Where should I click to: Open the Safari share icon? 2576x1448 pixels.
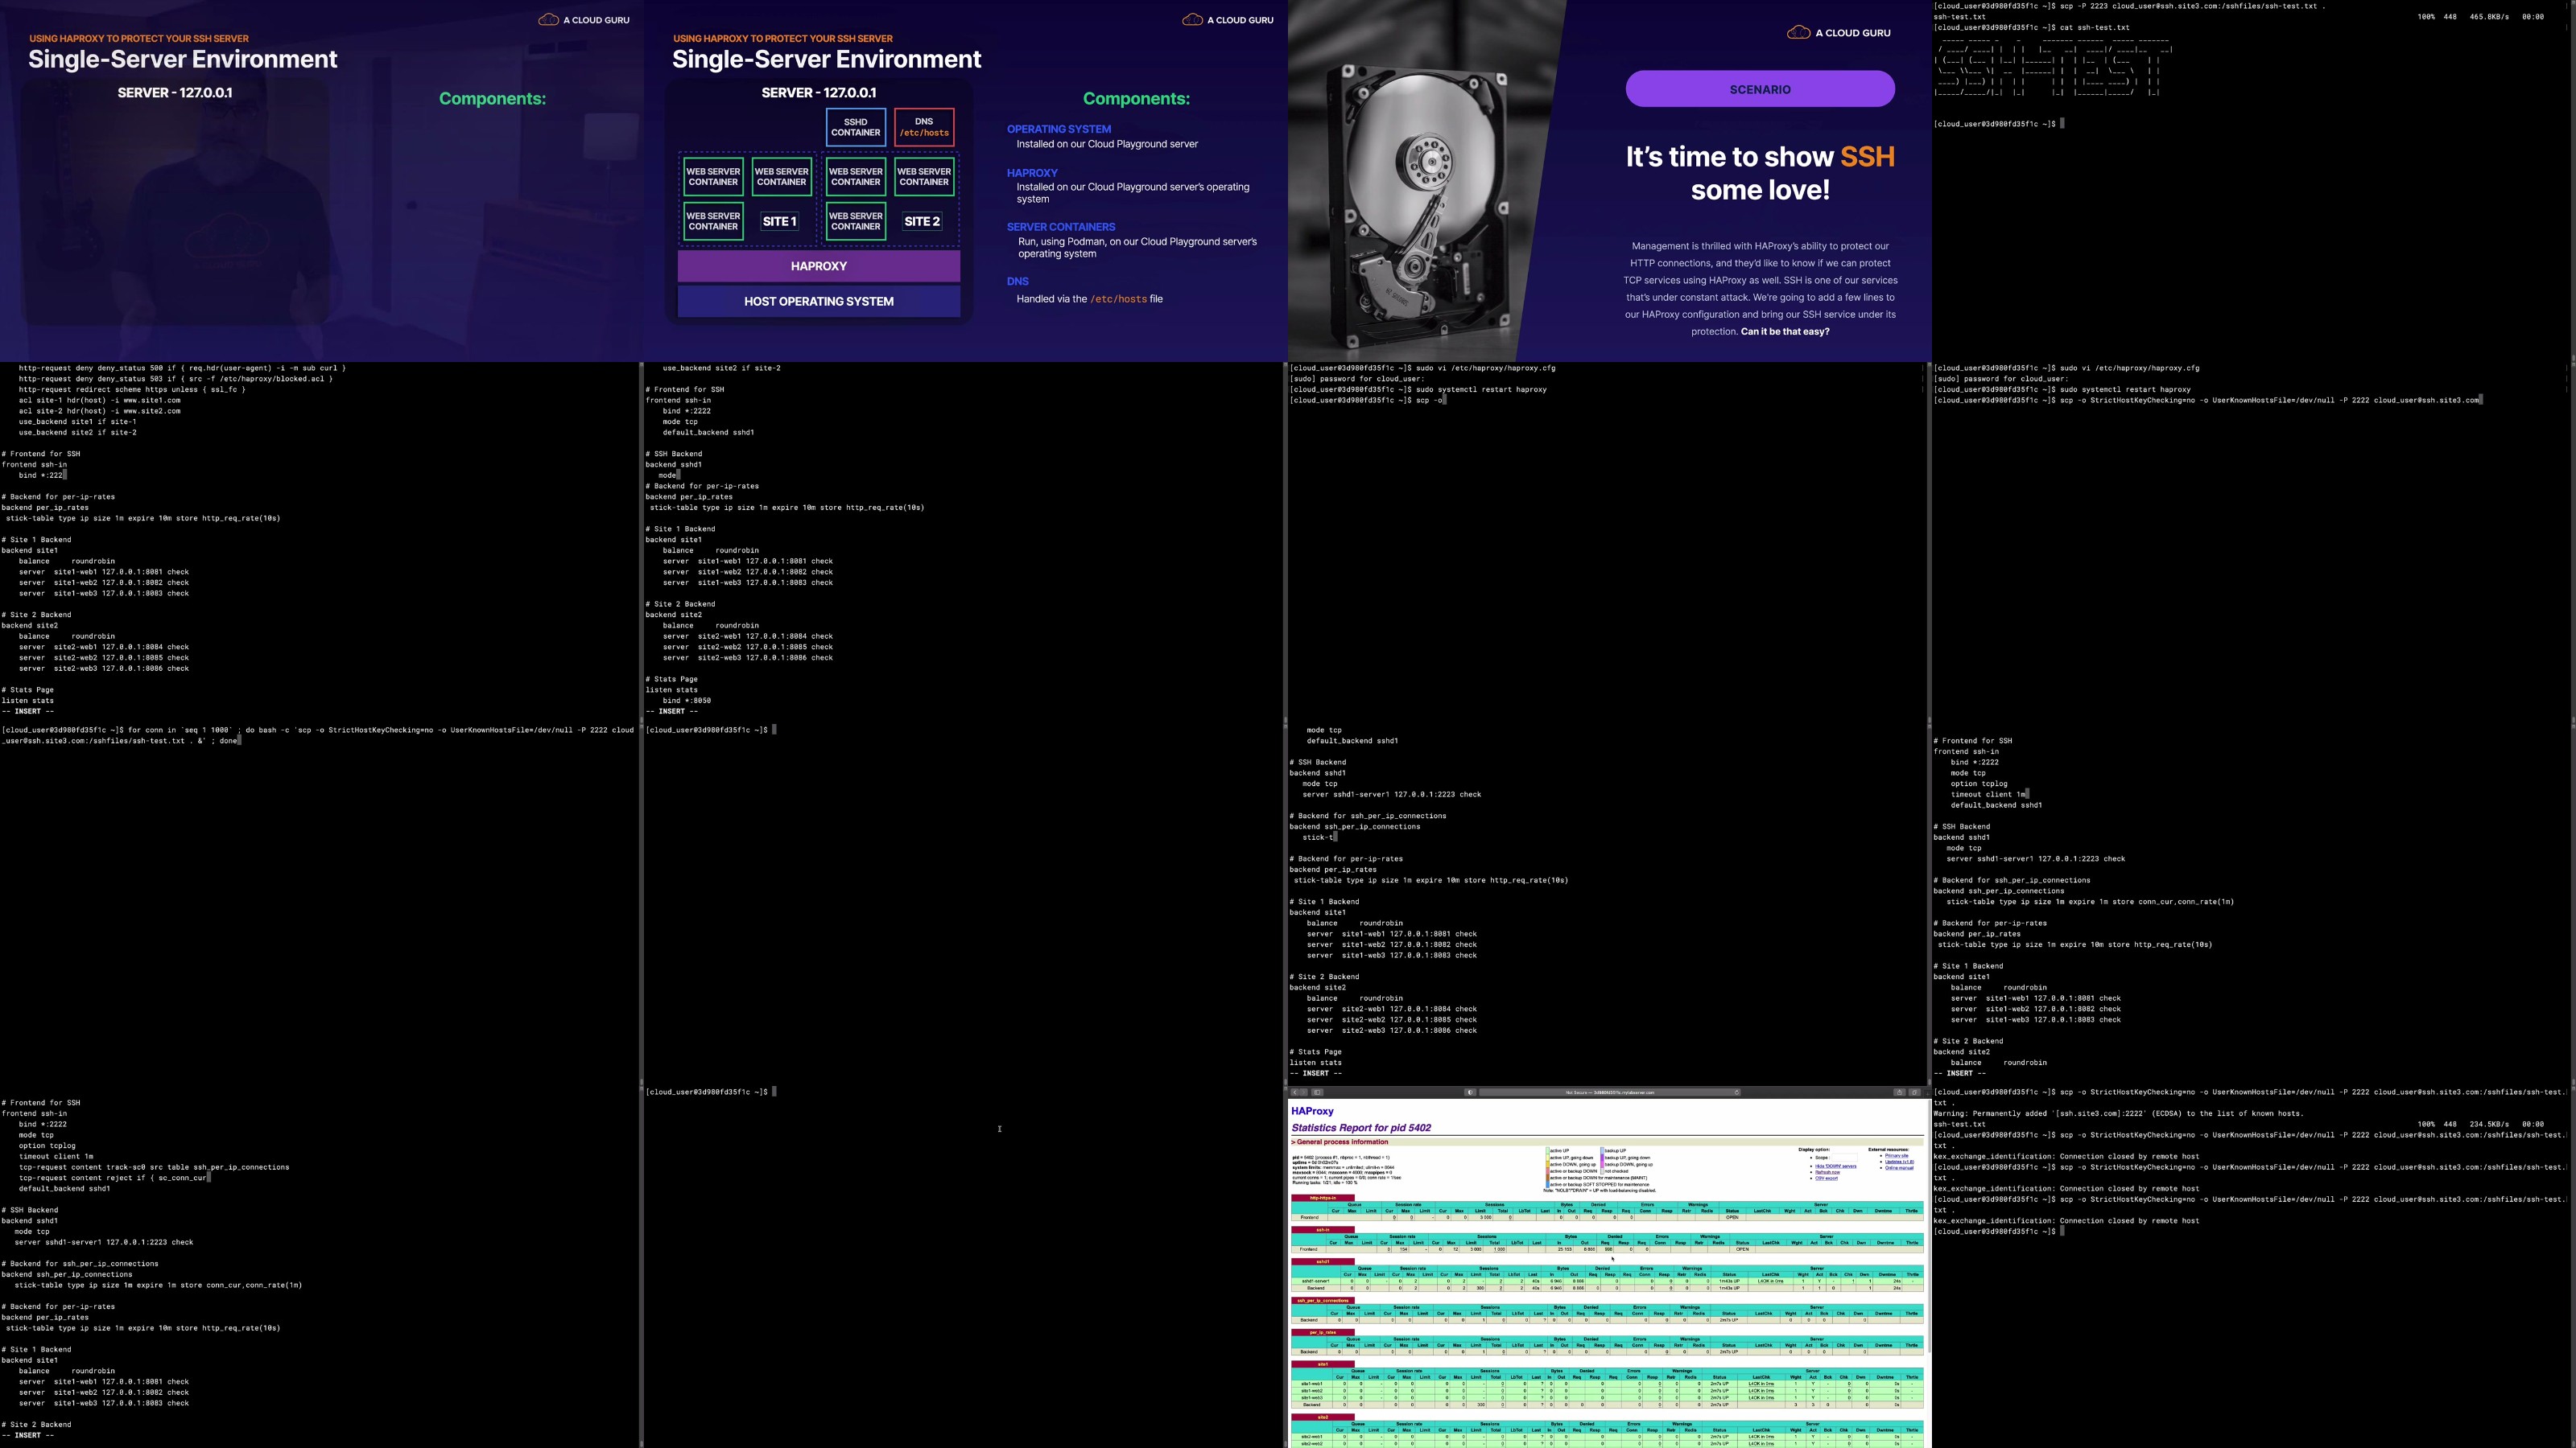click(x=1899, y=1092)
